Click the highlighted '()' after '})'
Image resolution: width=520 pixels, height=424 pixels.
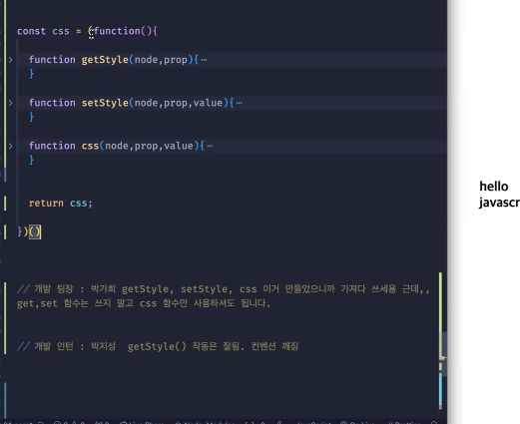tap(35, 232)
